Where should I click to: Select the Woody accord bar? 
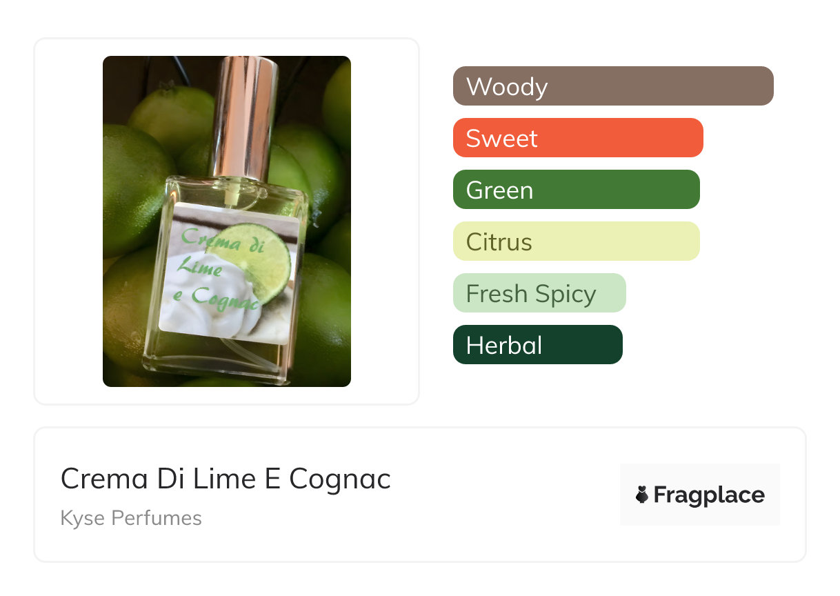coord(612,86)
